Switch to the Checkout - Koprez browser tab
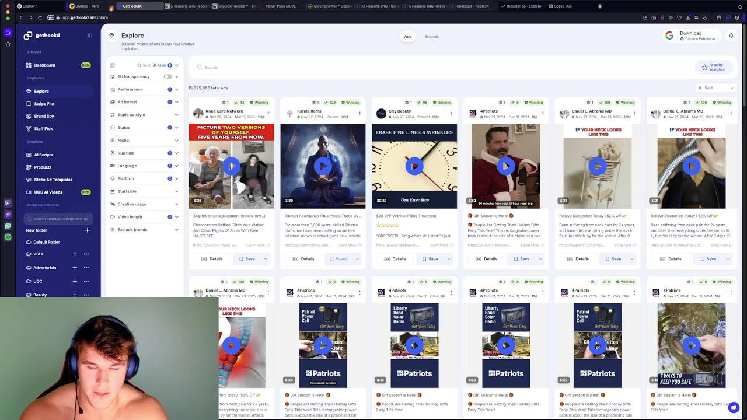The height and width of the screenshot is (420, 747). point(472,6)
